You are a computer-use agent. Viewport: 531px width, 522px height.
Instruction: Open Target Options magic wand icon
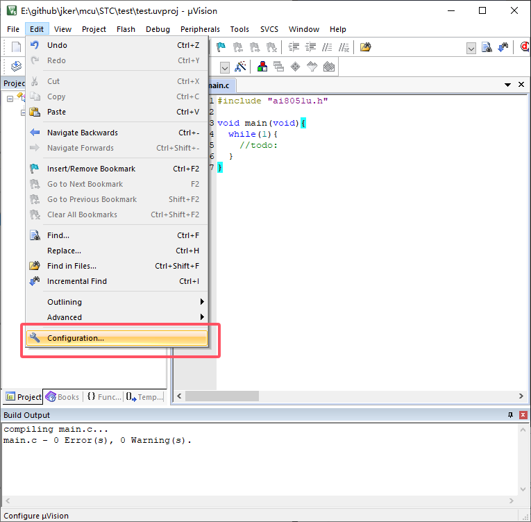point(240,67)
